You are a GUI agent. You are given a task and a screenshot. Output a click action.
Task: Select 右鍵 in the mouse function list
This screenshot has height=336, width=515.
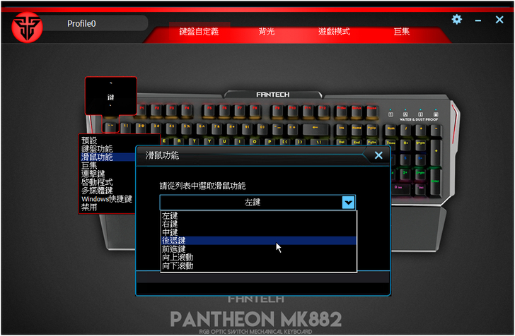click(170, 224)
